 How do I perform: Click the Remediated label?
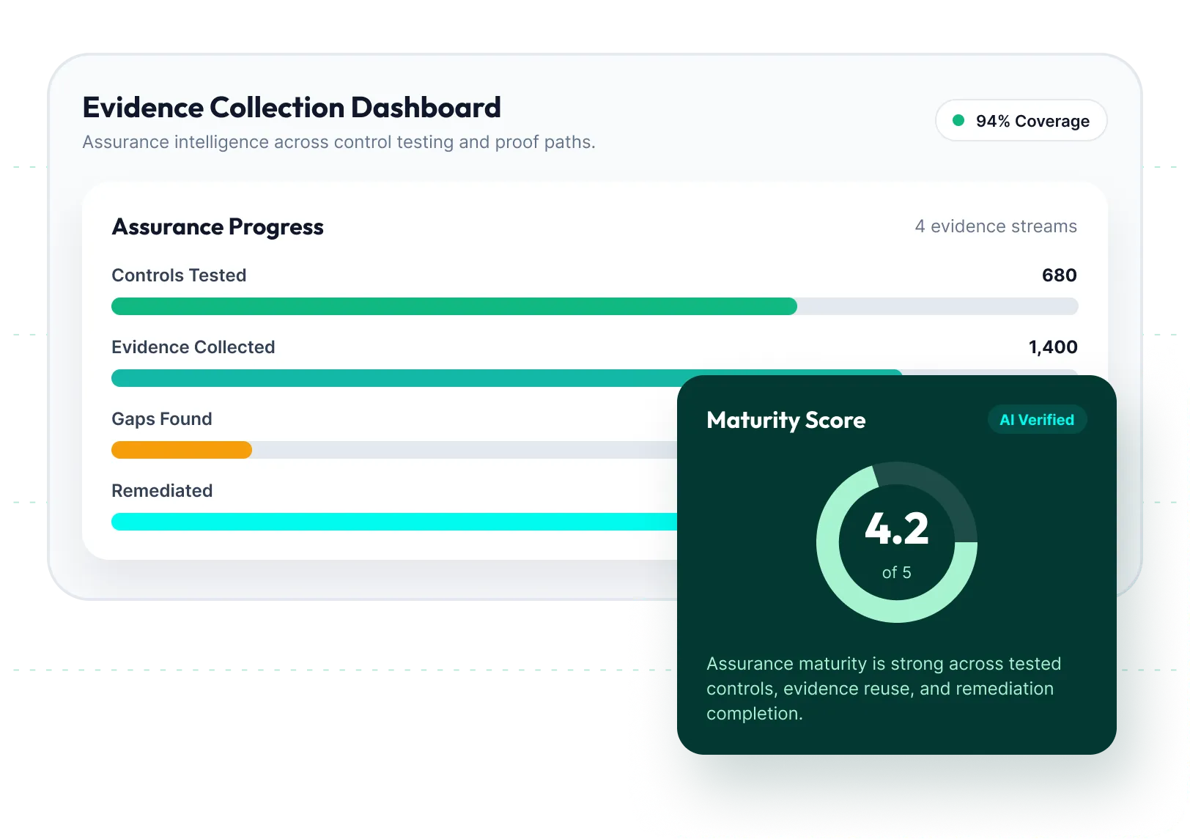click(162, 491)
